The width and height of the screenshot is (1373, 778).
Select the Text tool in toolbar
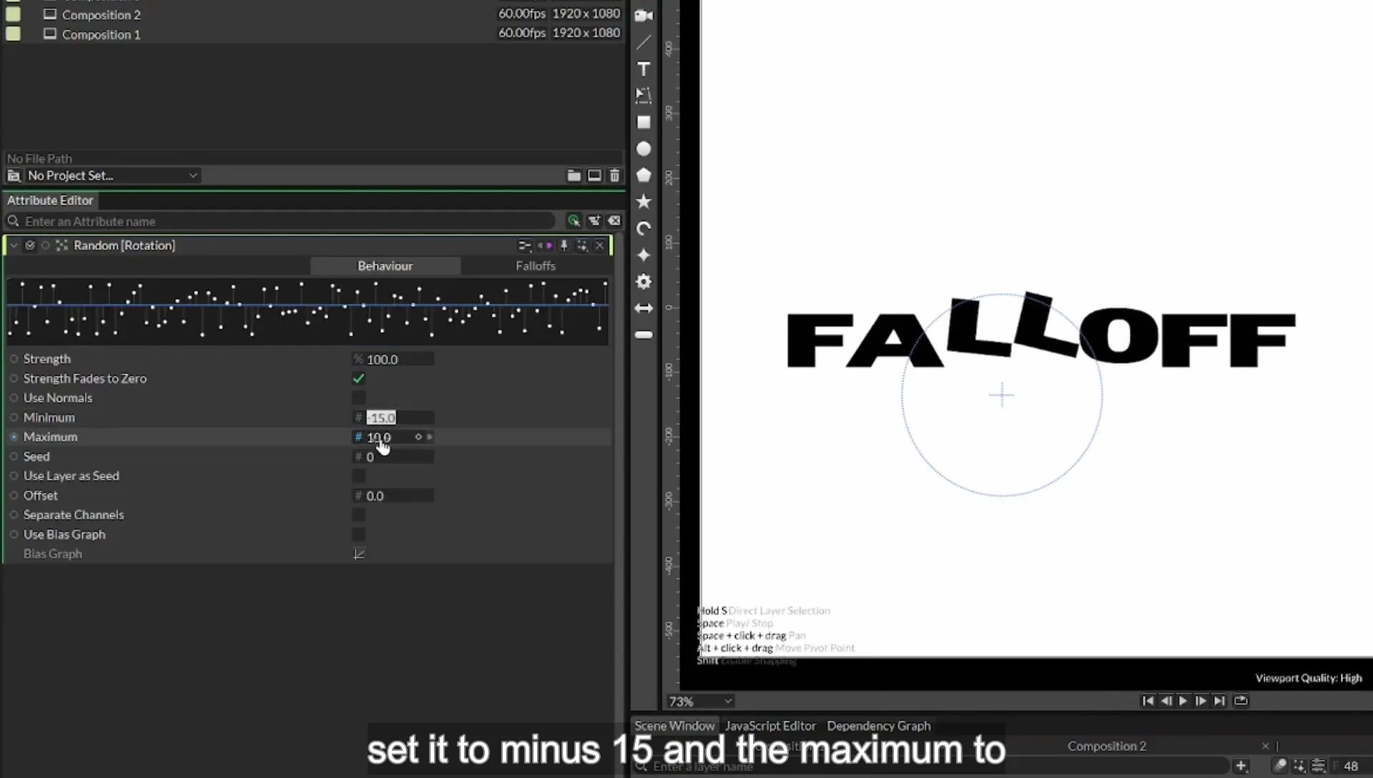[x=644, y=69]
